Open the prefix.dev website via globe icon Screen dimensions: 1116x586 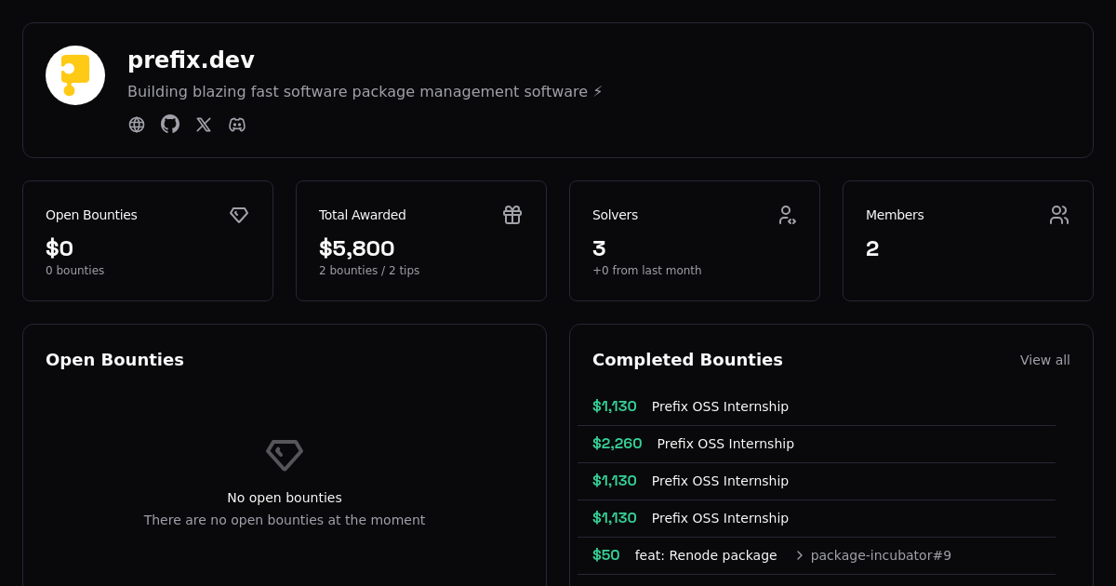tap(137, 124)
